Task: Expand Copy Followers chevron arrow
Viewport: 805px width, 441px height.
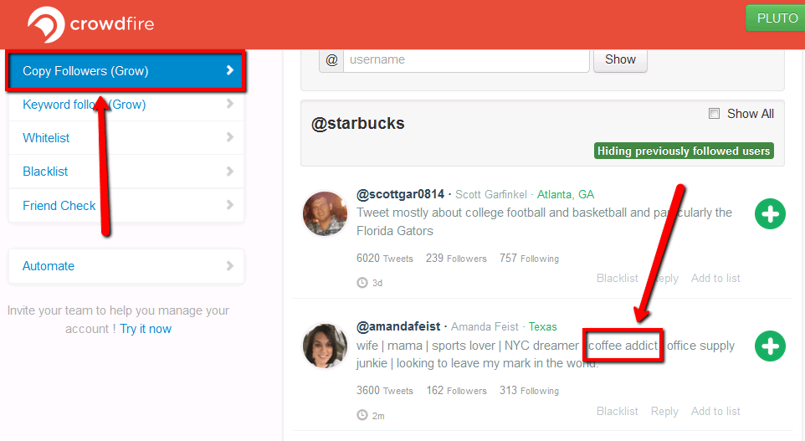Action: 230,70
